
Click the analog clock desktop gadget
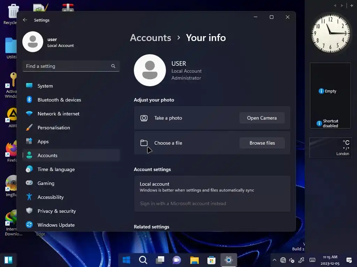(331, 33)
